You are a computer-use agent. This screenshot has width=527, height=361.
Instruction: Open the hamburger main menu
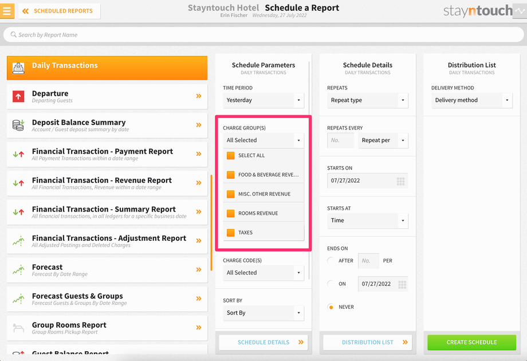pyautogui.click(x=7, y=11)
